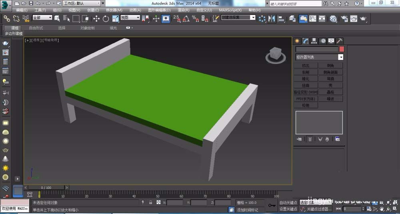Apply the 挤出 modifier button
400x214 pixels.
306,65
